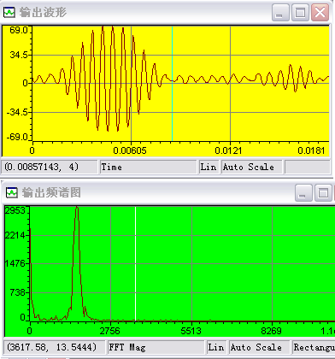Toggle Lin scale in waveform window
This screenshot has width=335, height=359.
pyautogui.click(x=209, y=167)
